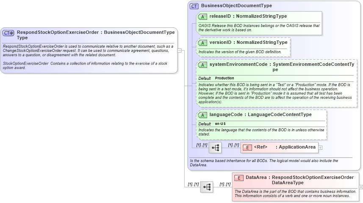The width and height of the screenshot is (363, 203).
Task: Expand the DataArea element
Action: [361, 187]
